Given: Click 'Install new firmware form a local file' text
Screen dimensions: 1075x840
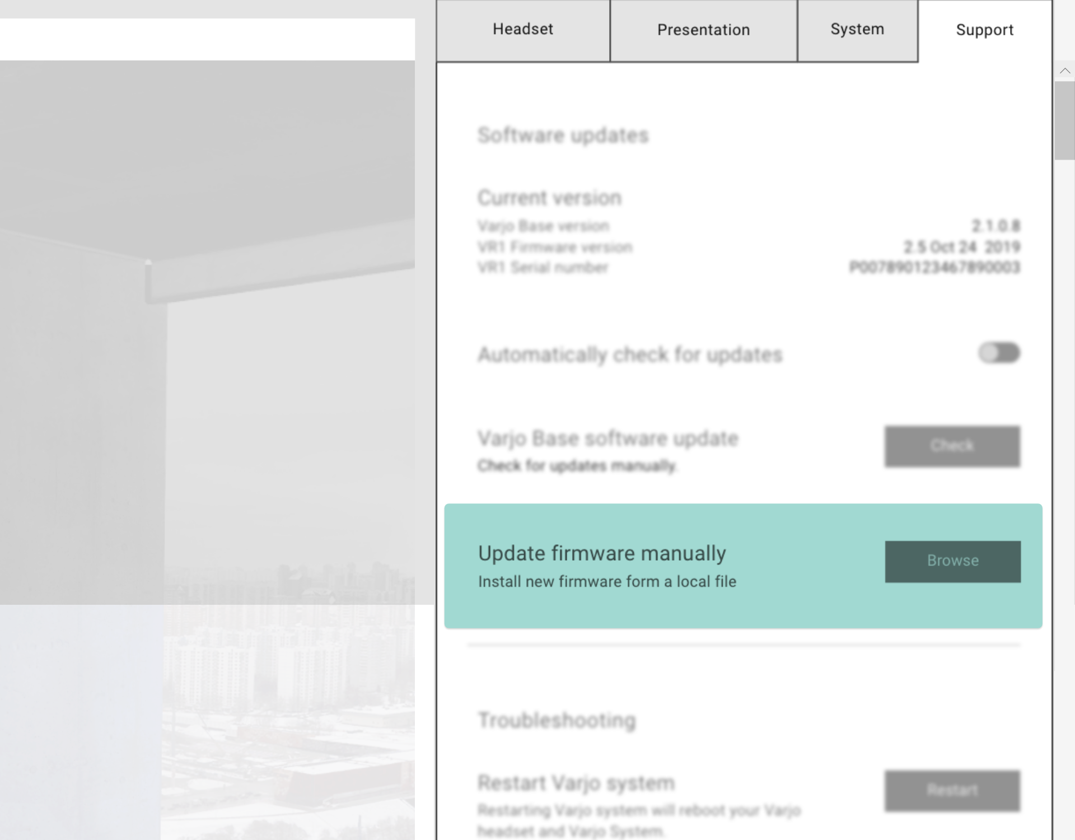Looking at the screenshot, I should tap(607, 581).
